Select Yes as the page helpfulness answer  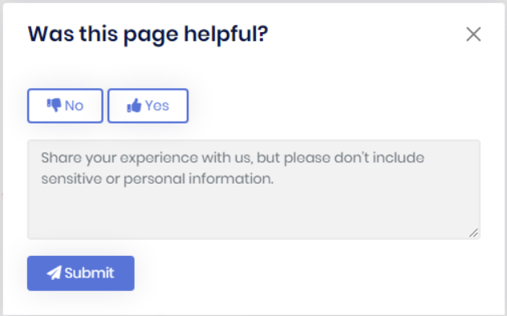[148, 106]
